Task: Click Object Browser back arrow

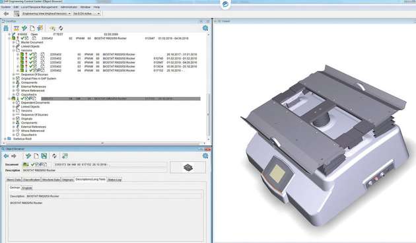Action: pyautogui.click(x=6, y=156)
